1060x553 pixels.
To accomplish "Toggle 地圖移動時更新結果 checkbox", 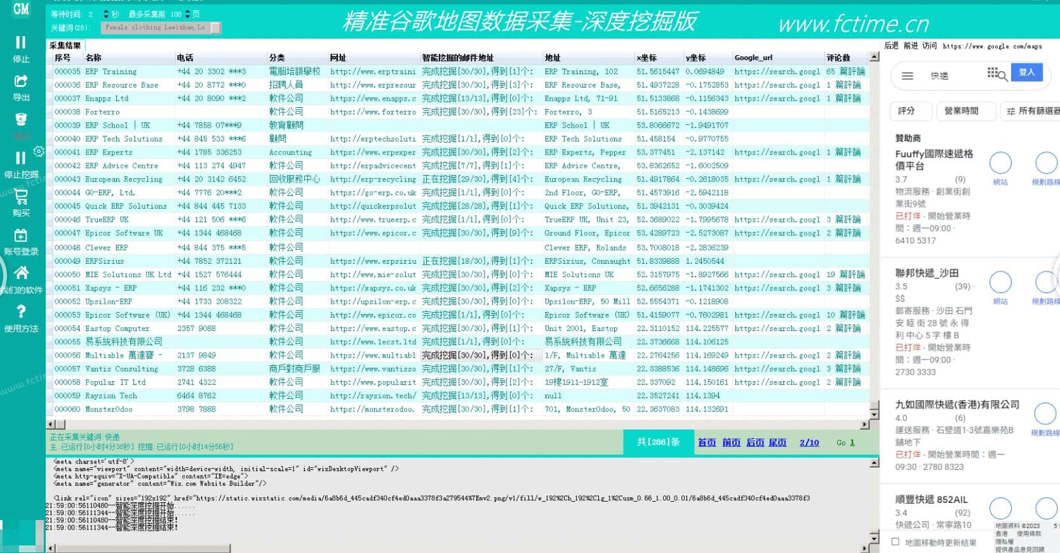I will coord(896,542).
